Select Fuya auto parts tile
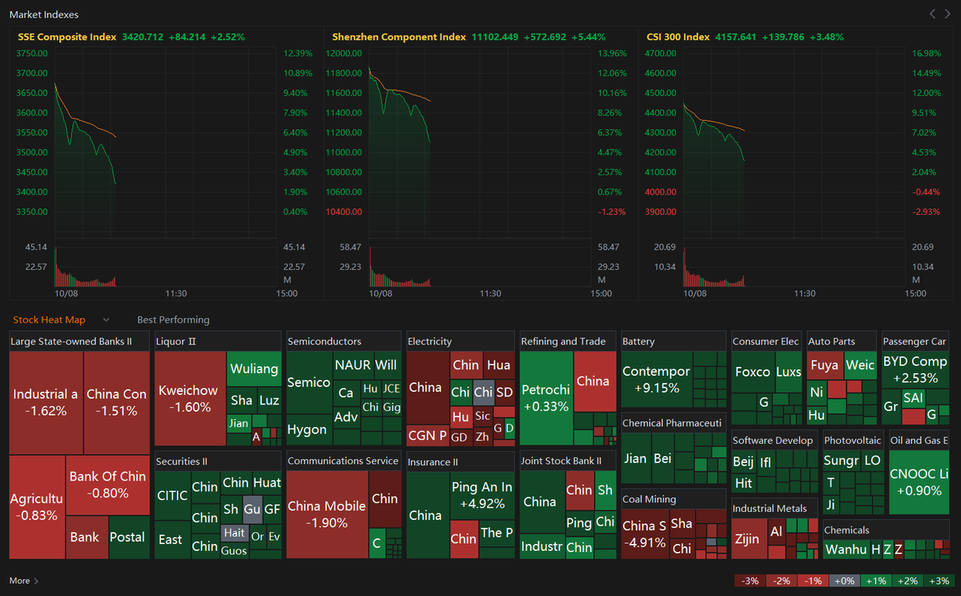The height and width of the screenshot is (596, 961). click(825, 365)
